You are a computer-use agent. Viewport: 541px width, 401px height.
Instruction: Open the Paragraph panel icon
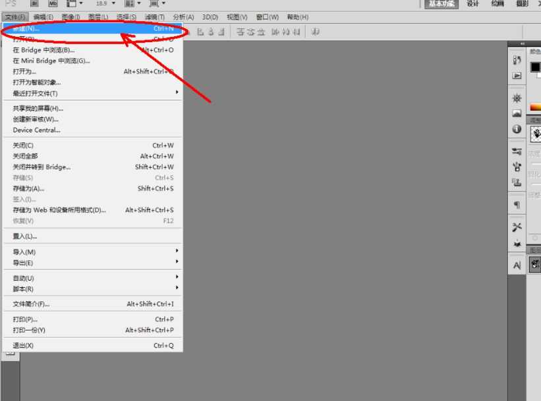[x=518, y=203]
